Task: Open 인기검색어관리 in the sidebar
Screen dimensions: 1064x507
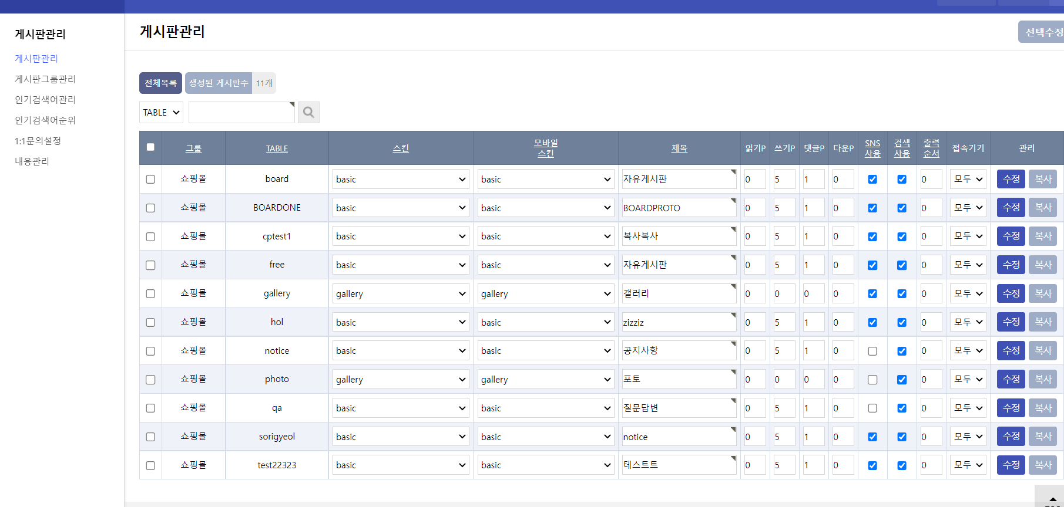Action: [45, 100]
